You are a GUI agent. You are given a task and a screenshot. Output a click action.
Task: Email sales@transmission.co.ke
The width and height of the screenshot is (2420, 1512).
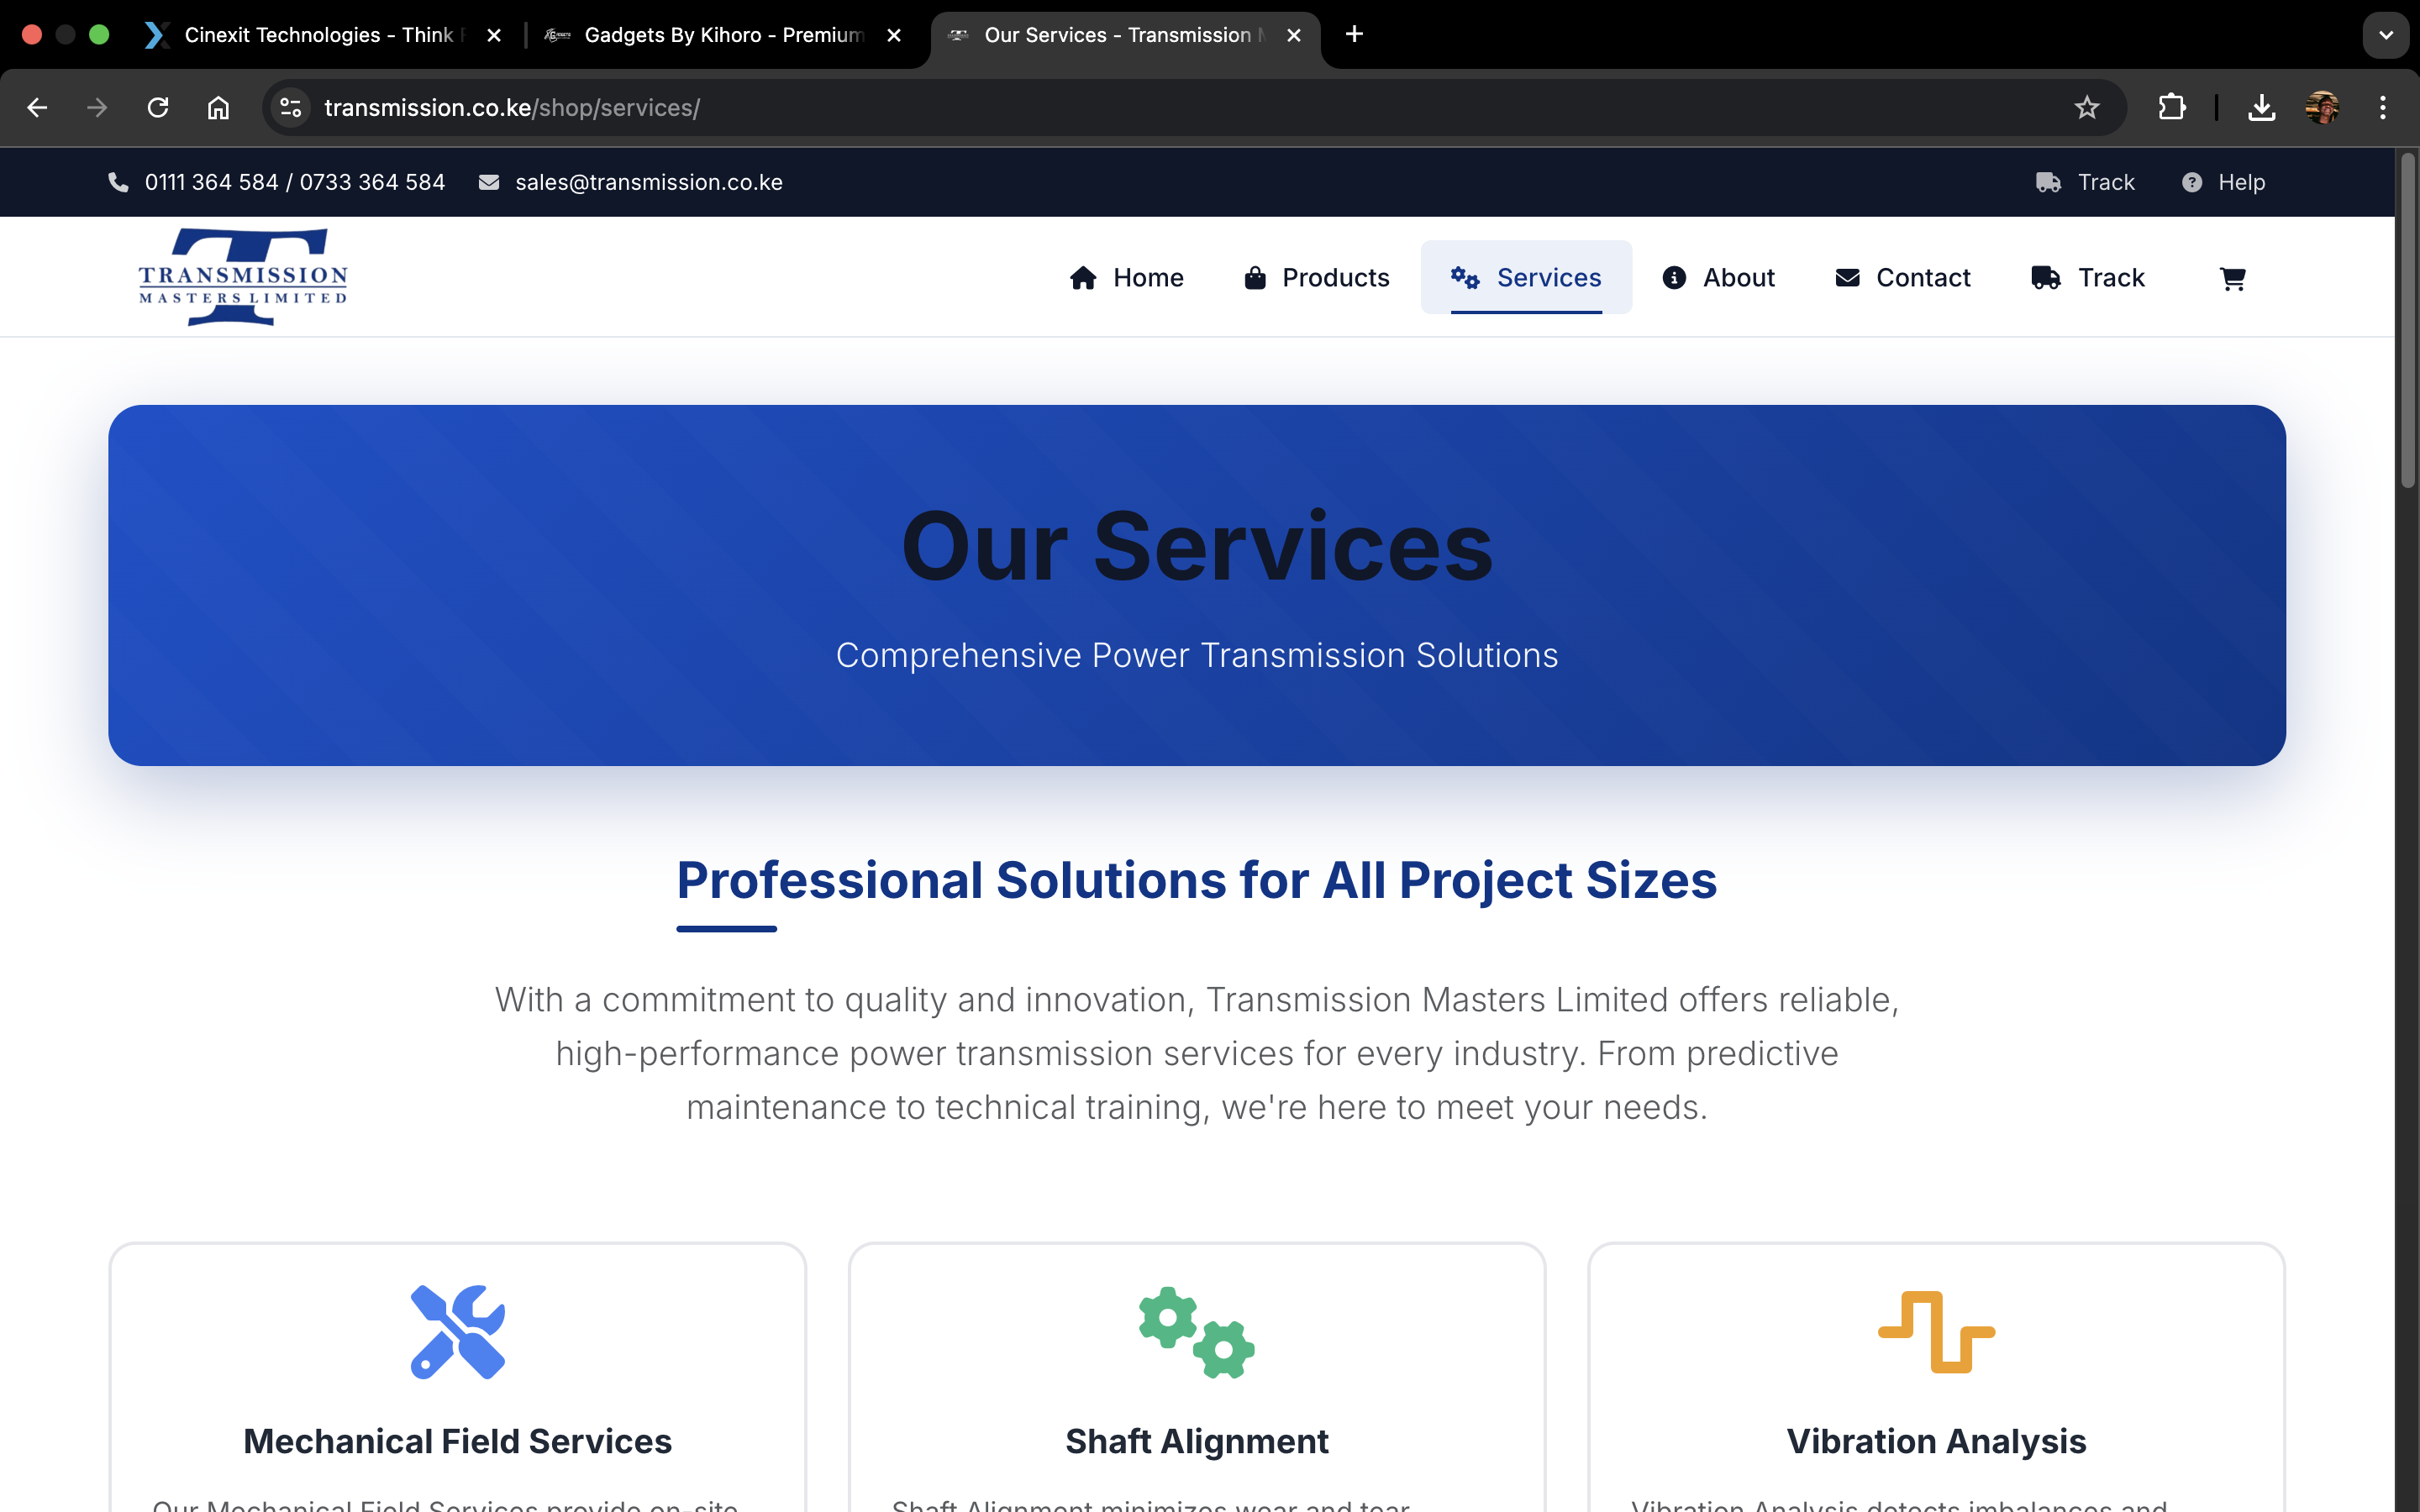point(648,181)
